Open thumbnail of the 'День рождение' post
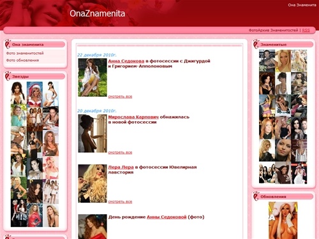The width and height of the screenshot is (319, 239). coord(93,226)
